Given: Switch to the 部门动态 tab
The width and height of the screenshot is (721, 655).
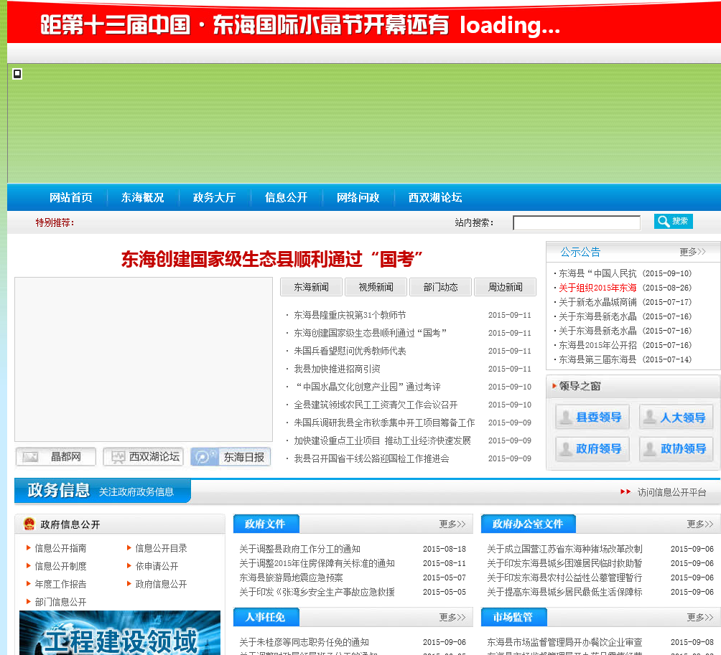Looking at the screenshot, I should click(x=440, y=287).
